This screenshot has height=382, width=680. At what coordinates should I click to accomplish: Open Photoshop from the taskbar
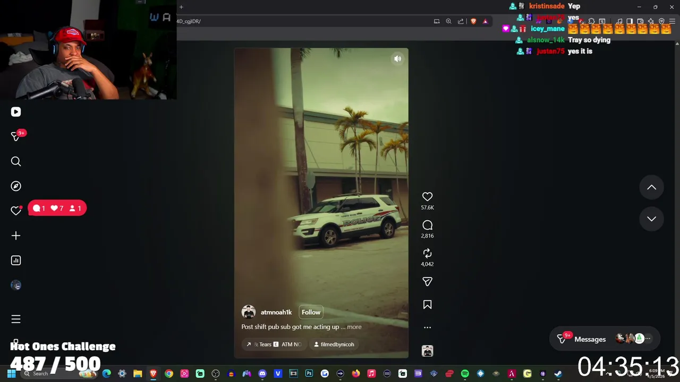(x=309, y=374)
